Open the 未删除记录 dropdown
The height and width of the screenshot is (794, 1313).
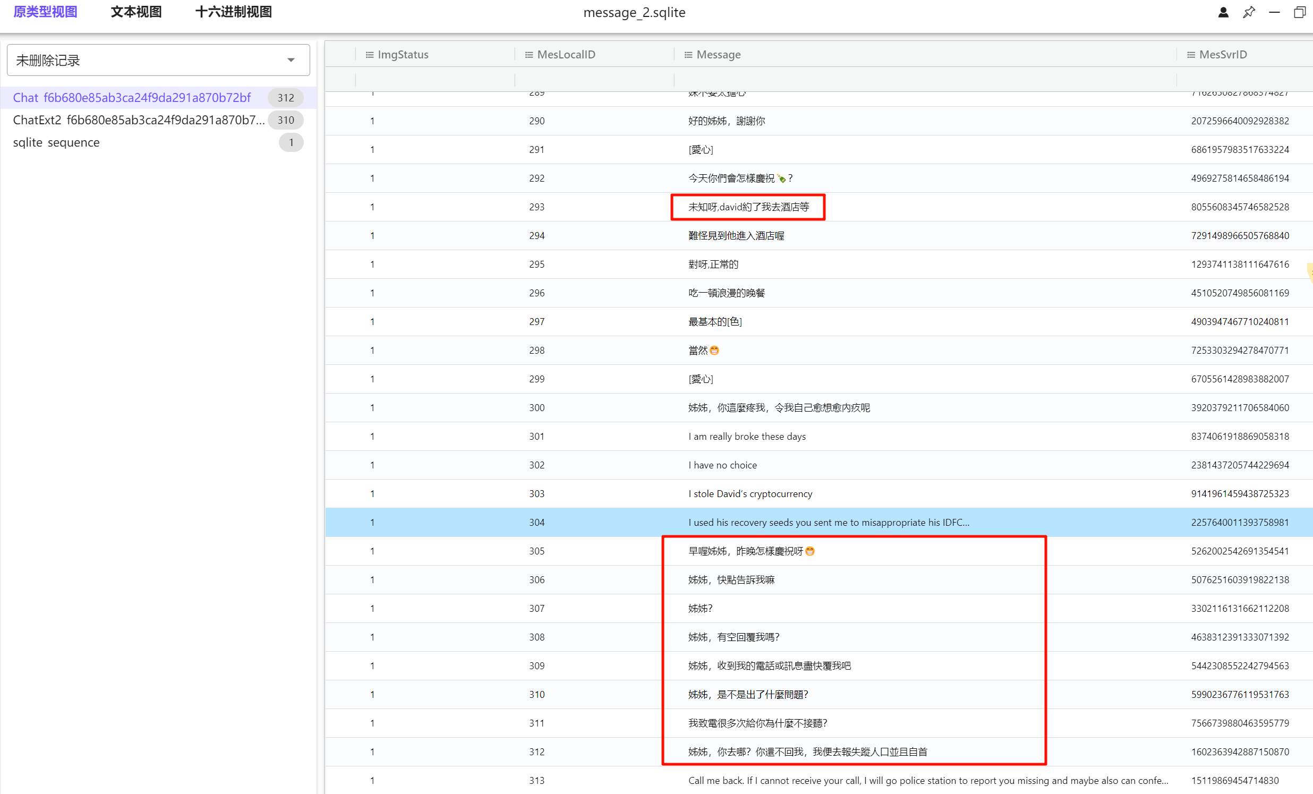click(158, 60)
